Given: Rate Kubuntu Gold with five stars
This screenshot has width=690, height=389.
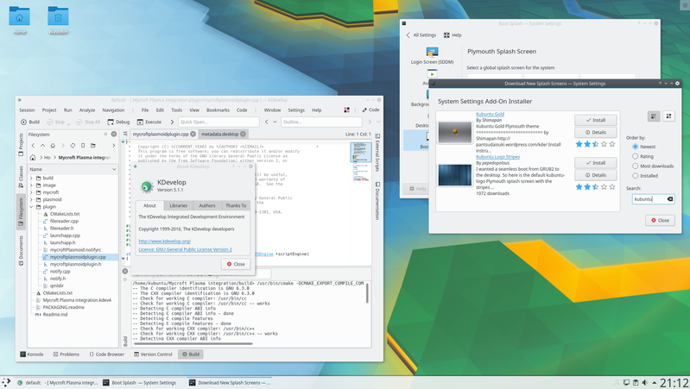Looking at the screenshot, I should pos(612,144).
